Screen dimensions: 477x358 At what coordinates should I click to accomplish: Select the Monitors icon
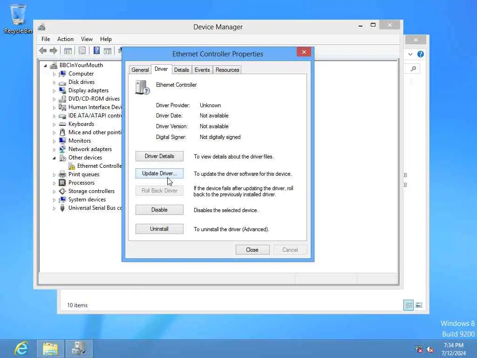click(62, 141)
